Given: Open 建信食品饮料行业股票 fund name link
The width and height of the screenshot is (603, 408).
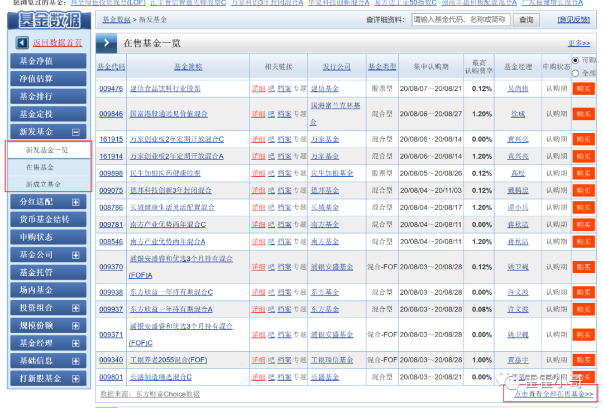Looking at the screenshot, I should tap(165, 89).
